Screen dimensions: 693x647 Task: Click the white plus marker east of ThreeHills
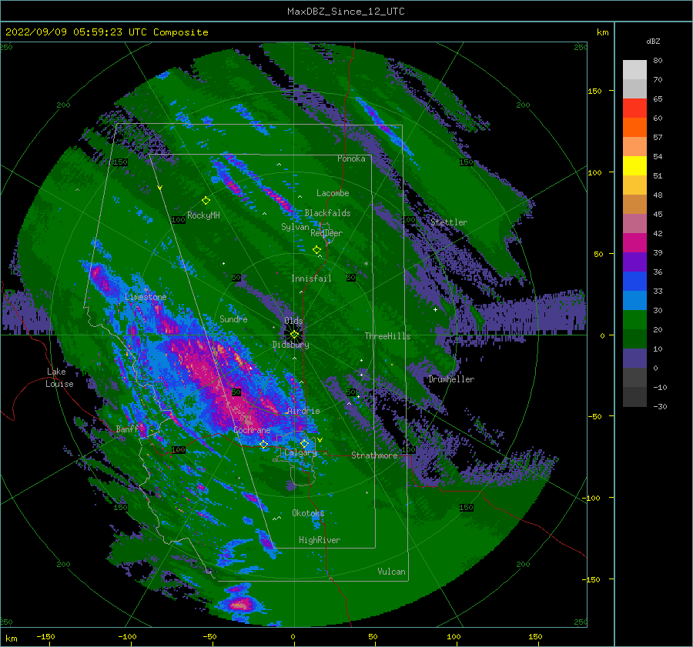[x=435, y=309]
